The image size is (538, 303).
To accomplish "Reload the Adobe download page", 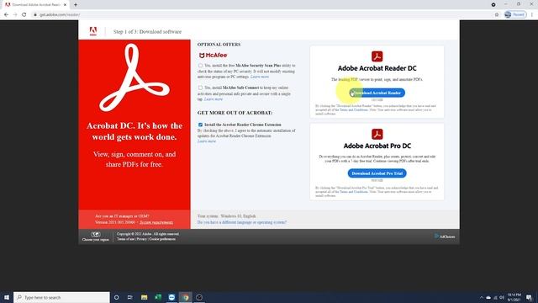I will tap(24, 14).
